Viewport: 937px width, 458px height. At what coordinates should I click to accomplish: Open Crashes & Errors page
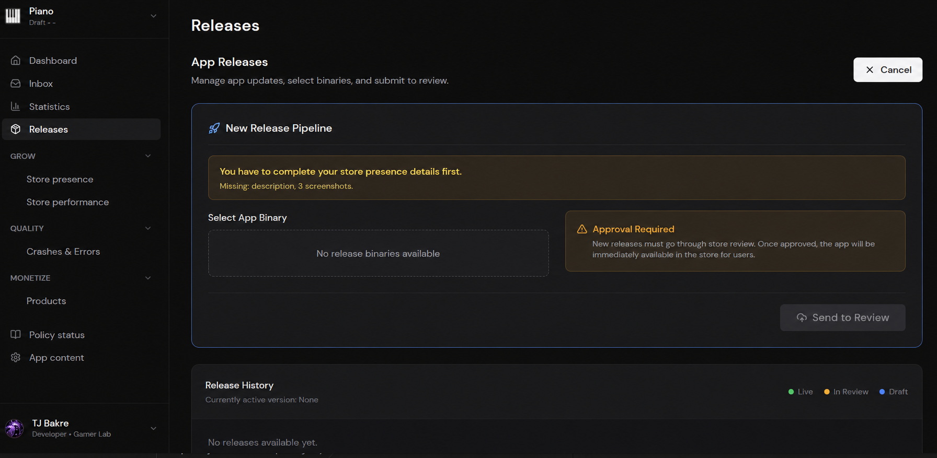point(63,252)
